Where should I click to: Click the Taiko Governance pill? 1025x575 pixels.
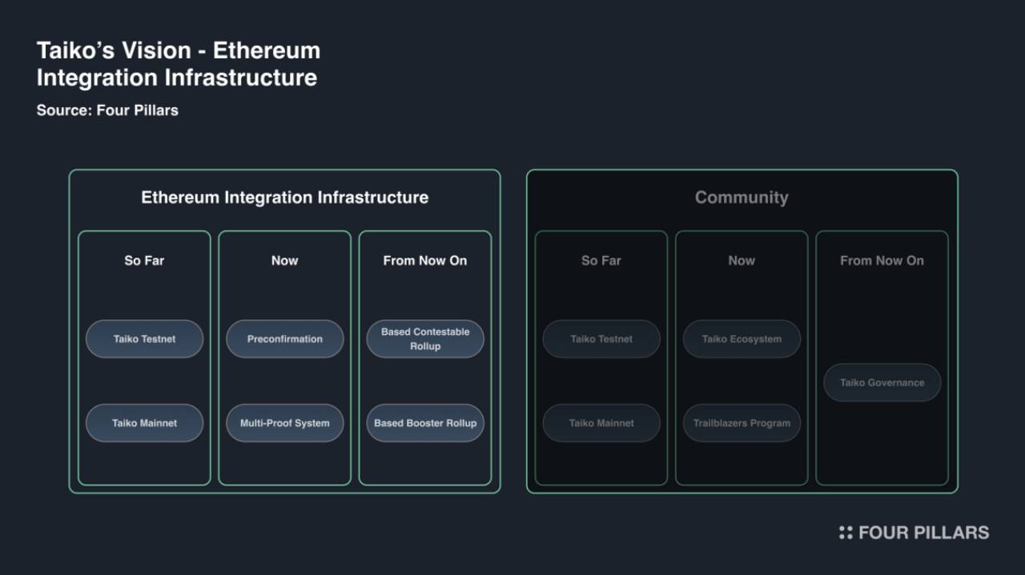pos(882,382)
